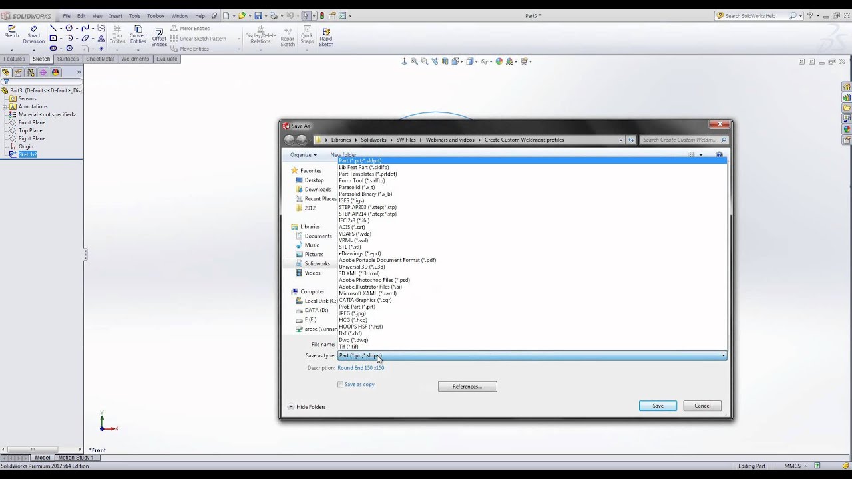Switch to the Evaluate tab
852x479 pixels.
coord(167,59)
